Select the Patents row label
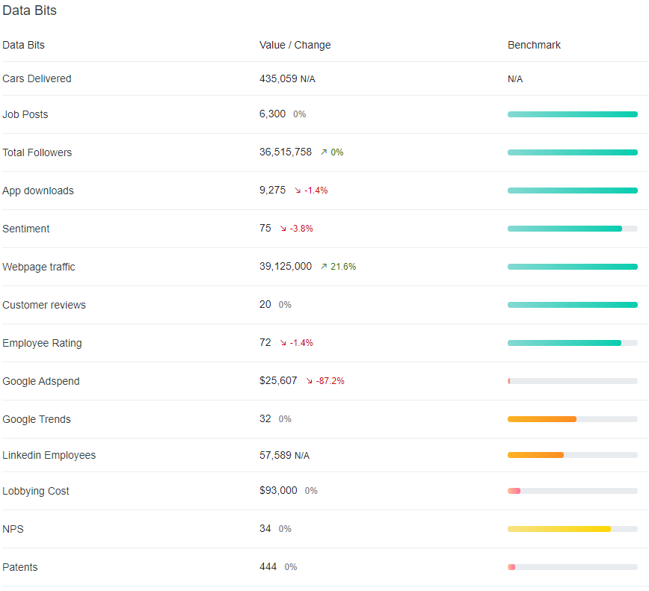This screenshot has height=591, width=649. (x=20, y=567)
